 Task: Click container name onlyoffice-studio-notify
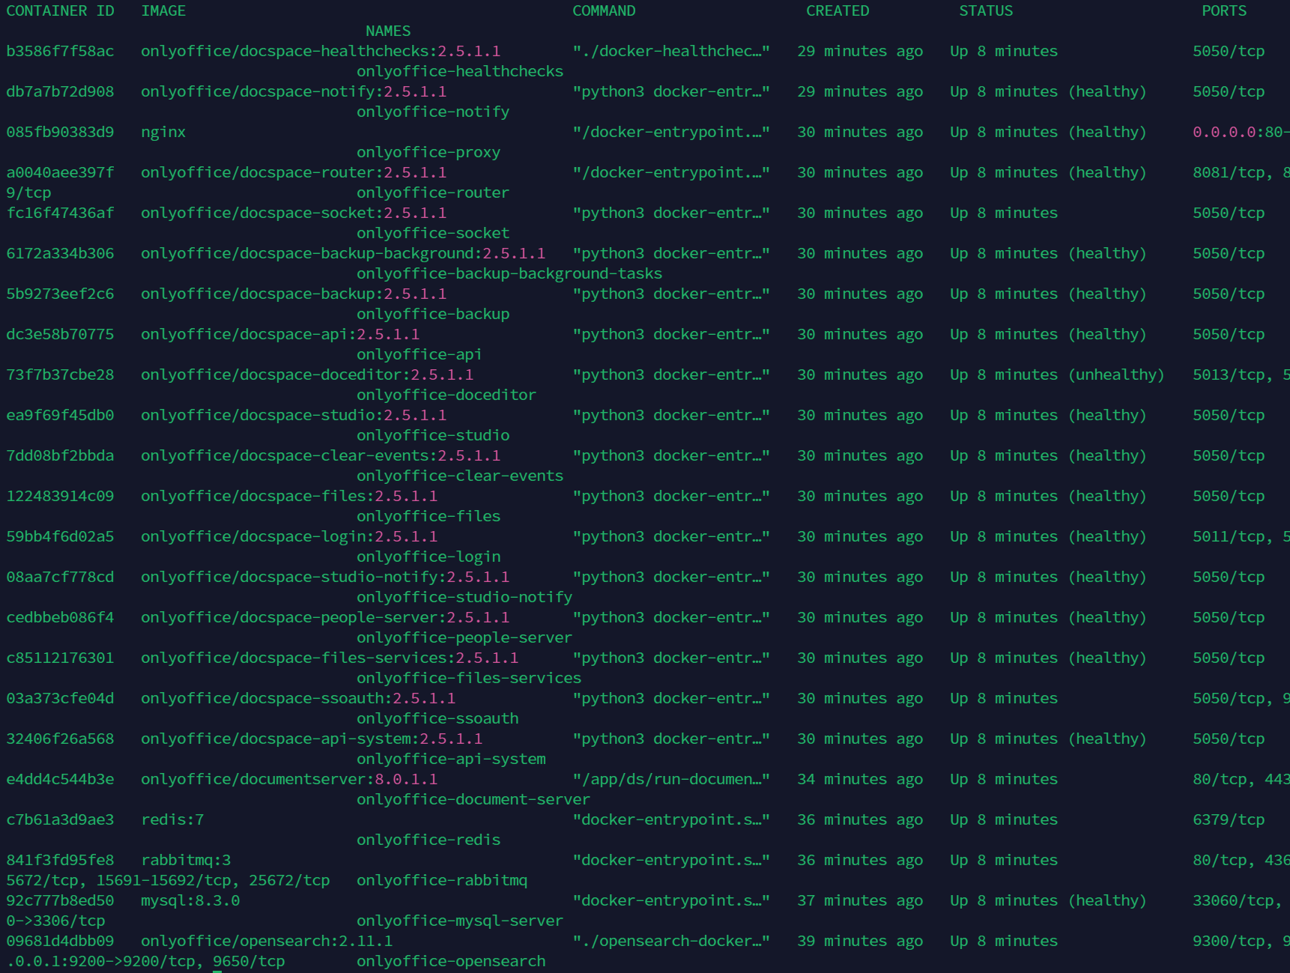[x=464, y=597]
